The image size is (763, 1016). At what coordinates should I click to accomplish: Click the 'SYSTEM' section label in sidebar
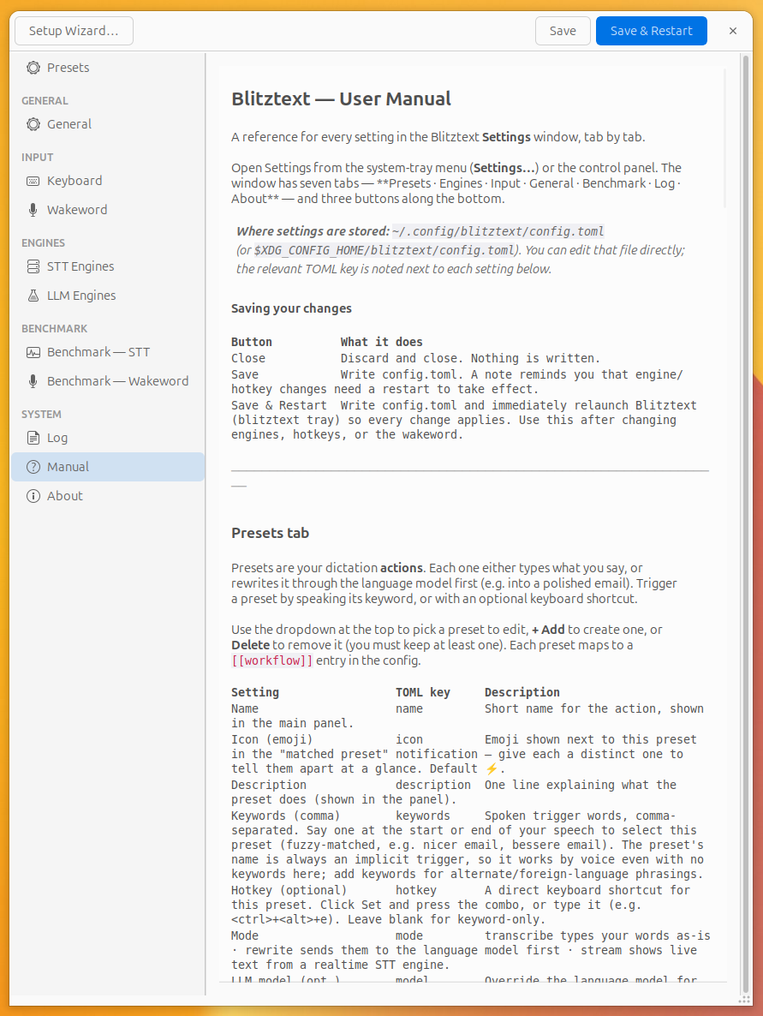pos(41,414)
